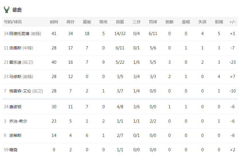Open the 雄鹿 team name link
240x157 pixels.
(17, 10)
